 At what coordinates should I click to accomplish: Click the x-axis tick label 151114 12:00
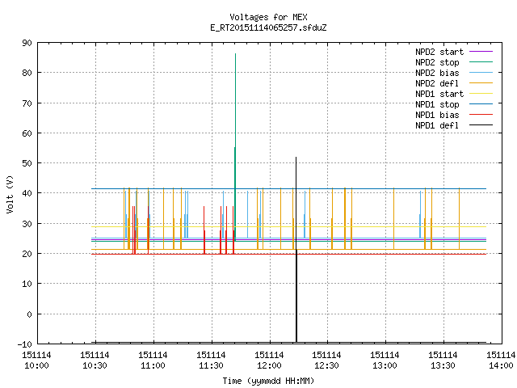pos(269,361)
